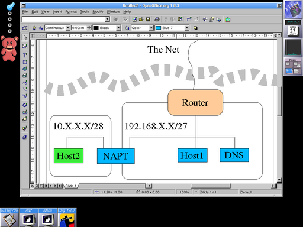Select the Text tool
Image resolution: width=303 pixels, height=227 pixels.
pyautogui.click(x=25, y=55)
